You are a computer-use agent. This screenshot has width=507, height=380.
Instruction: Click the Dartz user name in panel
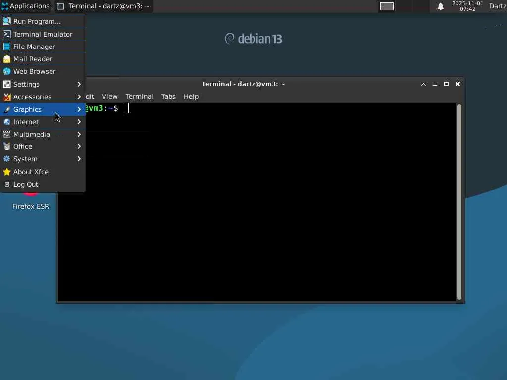[x=498, y=6]
